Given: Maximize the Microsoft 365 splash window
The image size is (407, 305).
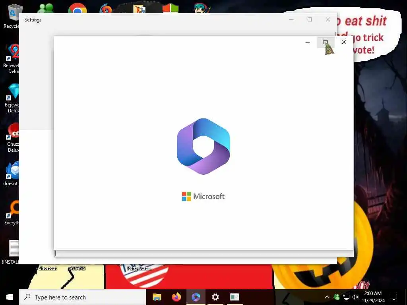Looking at the screenshot, I should click(326, 42).
